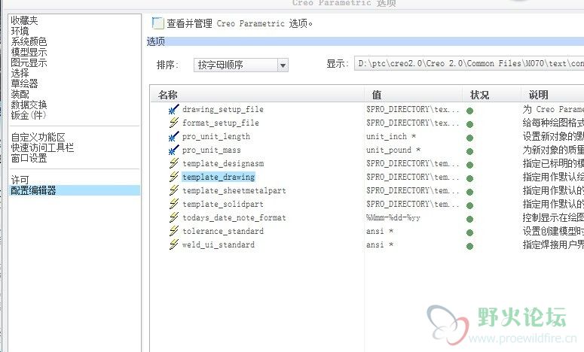Open 图元显示 settings category

pos(29,62)
